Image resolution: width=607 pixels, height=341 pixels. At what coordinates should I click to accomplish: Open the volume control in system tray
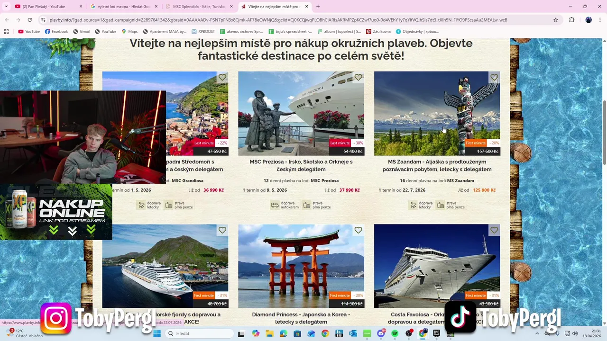coord(575,333)
